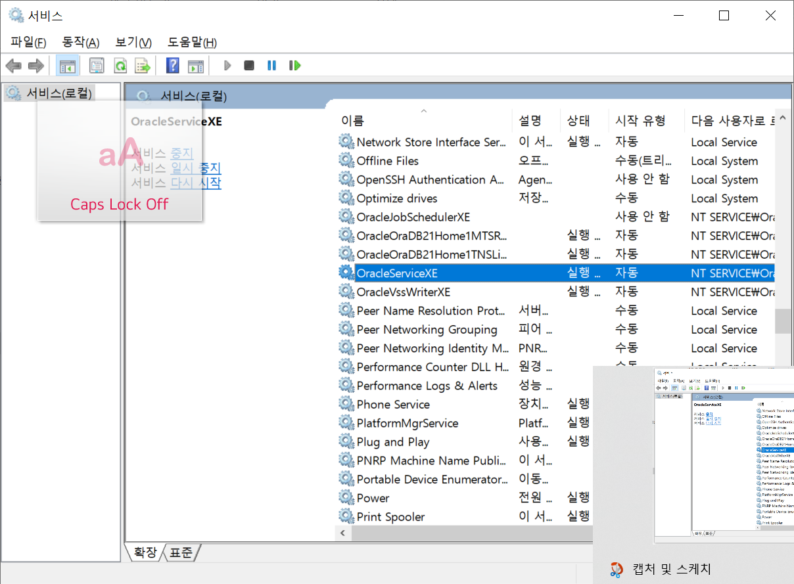
Task: Click the Forward arrow toolbar icon
Action: click(35, 66)
